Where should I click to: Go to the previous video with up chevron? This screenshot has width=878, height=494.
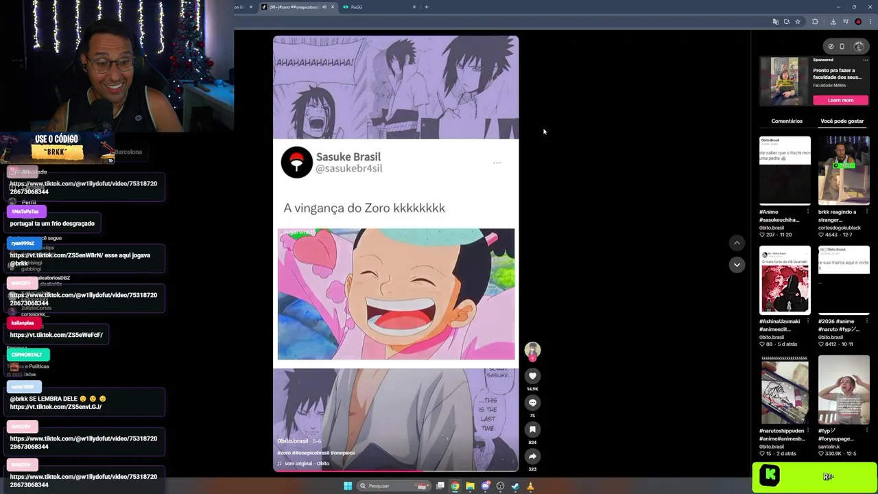(737, 243)
